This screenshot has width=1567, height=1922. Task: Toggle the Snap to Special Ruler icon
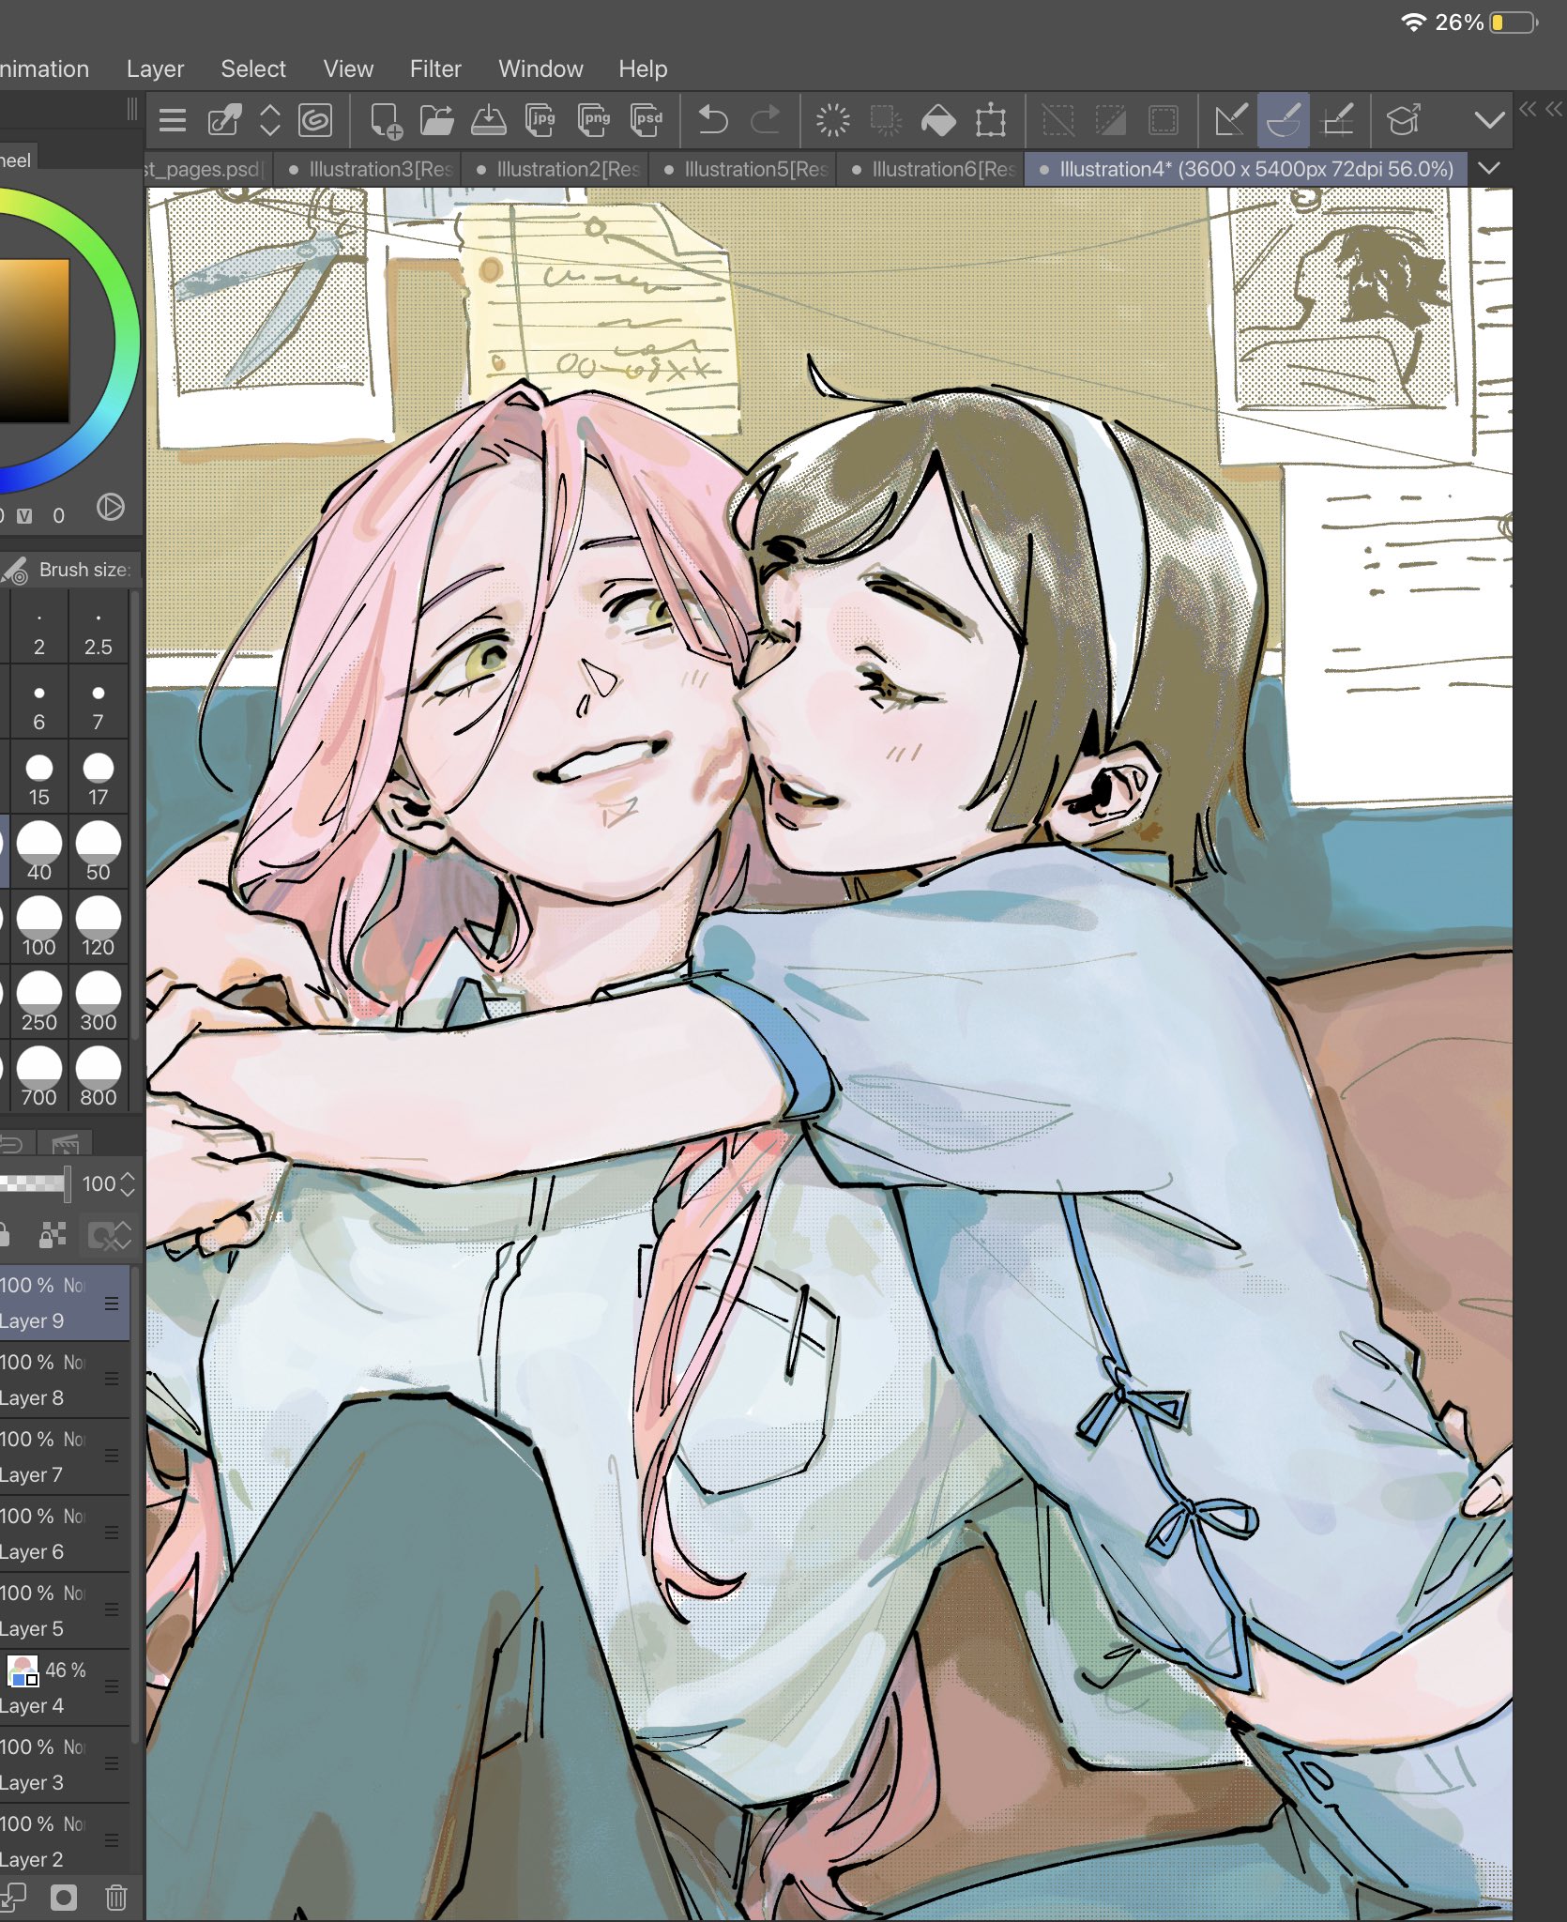coord(1283,120)
